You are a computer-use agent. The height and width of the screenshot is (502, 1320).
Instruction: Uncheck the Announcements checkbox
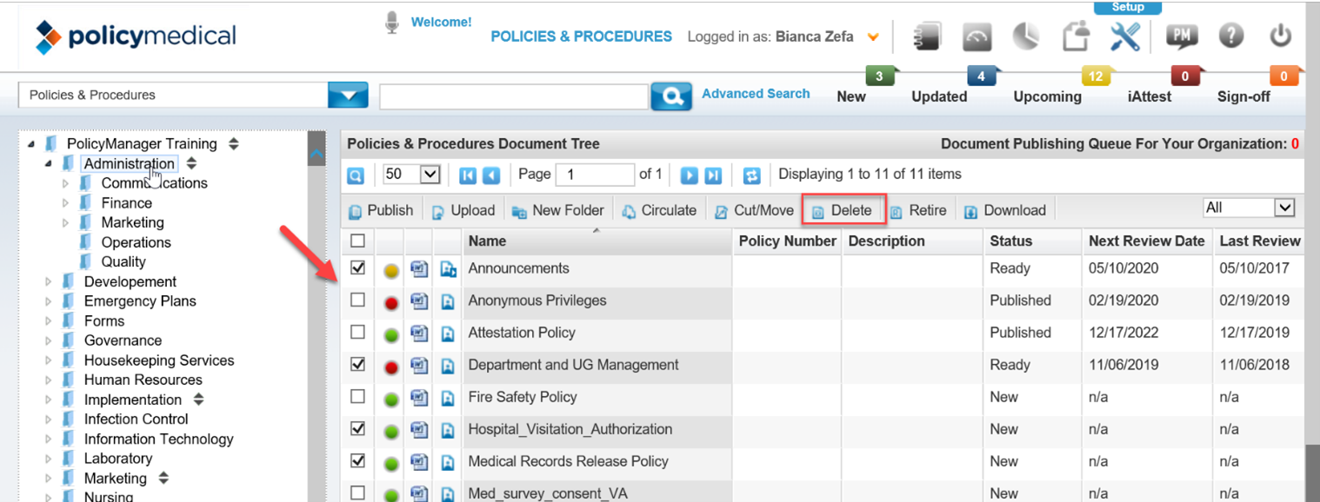[357, 268]
